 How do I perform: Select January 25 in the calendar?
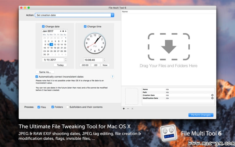pos(51,51)
